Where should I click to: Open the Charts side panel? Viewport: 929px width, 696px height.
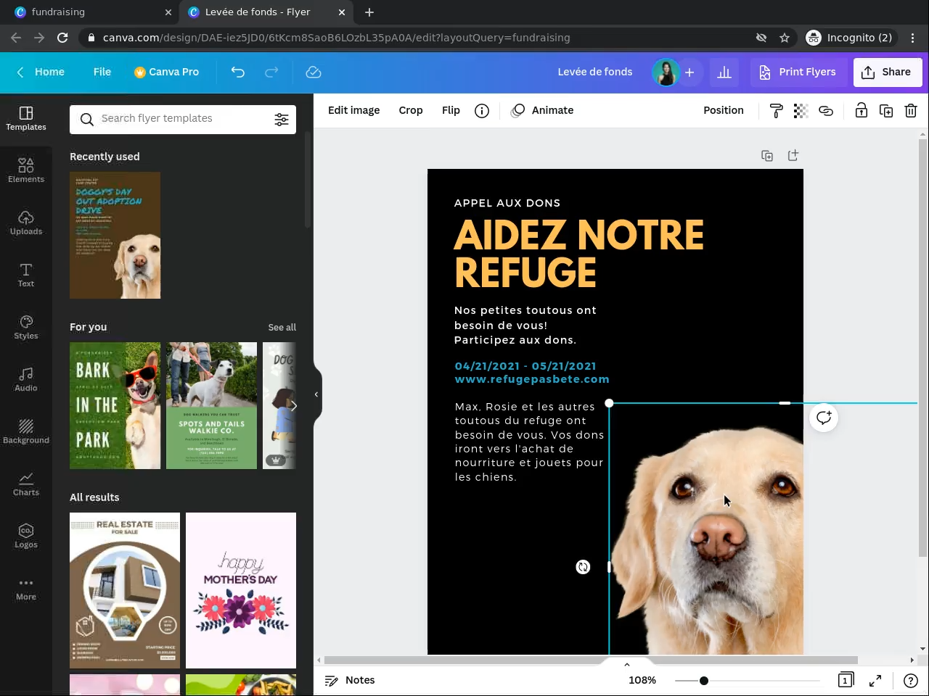point(26,484)
